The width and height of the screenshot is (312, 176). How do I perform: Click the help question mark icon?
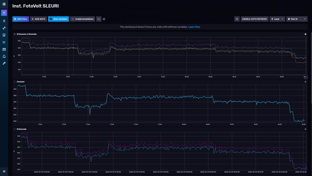click(104, 19)
